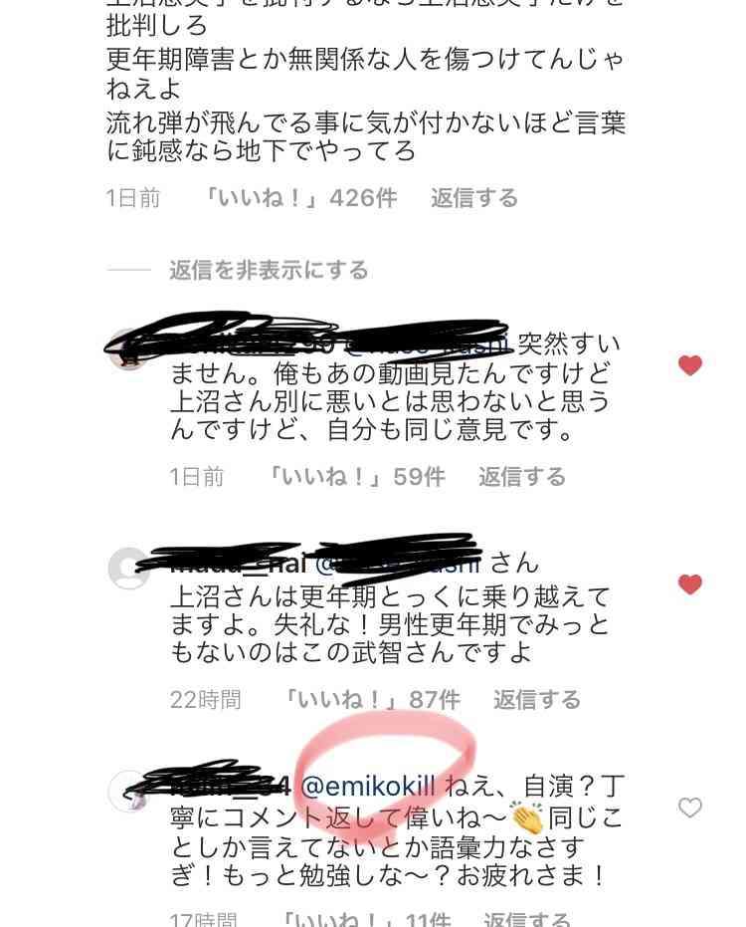Reply to the comment with 426 likes
This screenshot has height=927, width=746.
point(474,198)
